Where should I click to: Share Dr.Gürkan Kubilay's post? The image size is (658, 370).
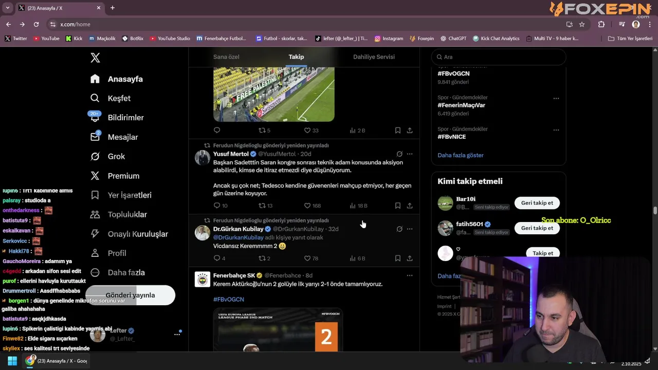click(x=410, y=258)
